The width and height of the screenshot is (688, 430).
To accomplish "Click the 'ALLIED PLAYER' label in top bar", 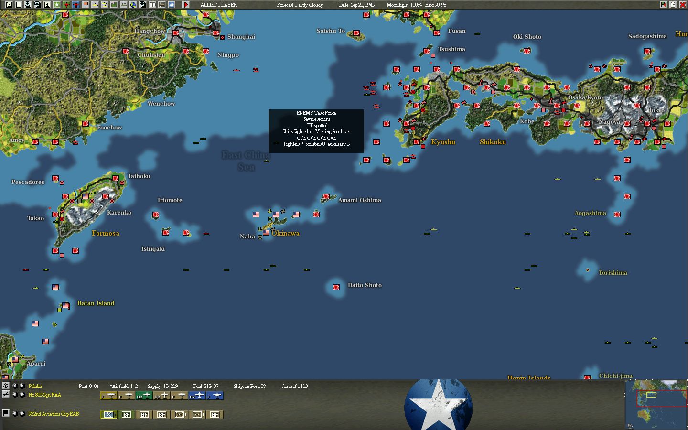I will pyautogui.click(x=218, y=5).
